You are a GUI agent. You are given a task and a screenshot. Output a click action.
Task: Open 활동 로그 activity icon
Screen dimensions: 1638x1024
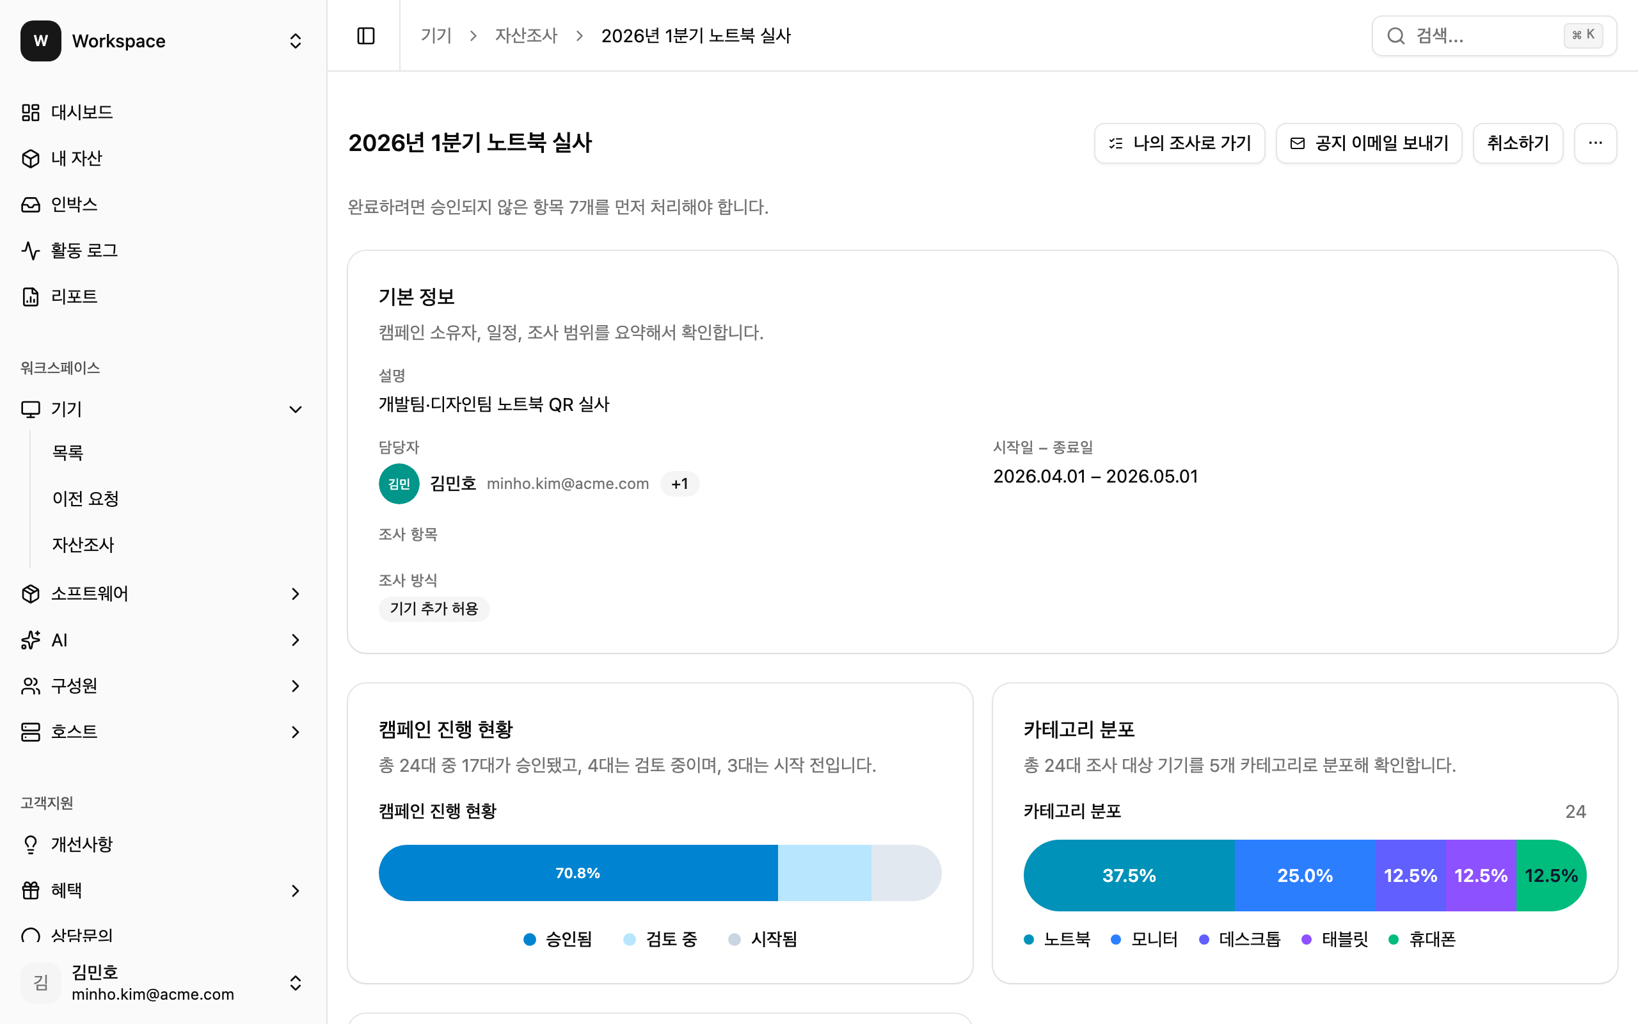pyautogui.click(x=31, y=251)
